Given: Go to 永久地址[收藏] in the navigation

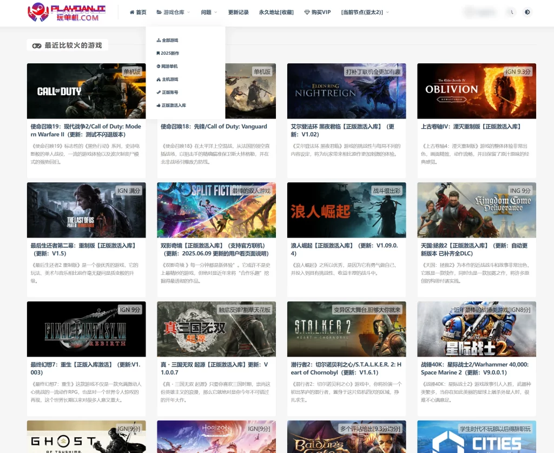Looking at the screenshot, I should click(x=276, y=12).
